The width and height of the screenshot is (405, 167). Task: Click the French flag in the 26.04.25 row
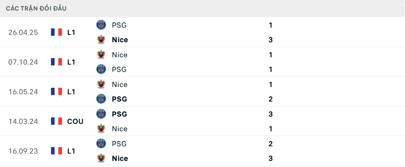point(56,32)
